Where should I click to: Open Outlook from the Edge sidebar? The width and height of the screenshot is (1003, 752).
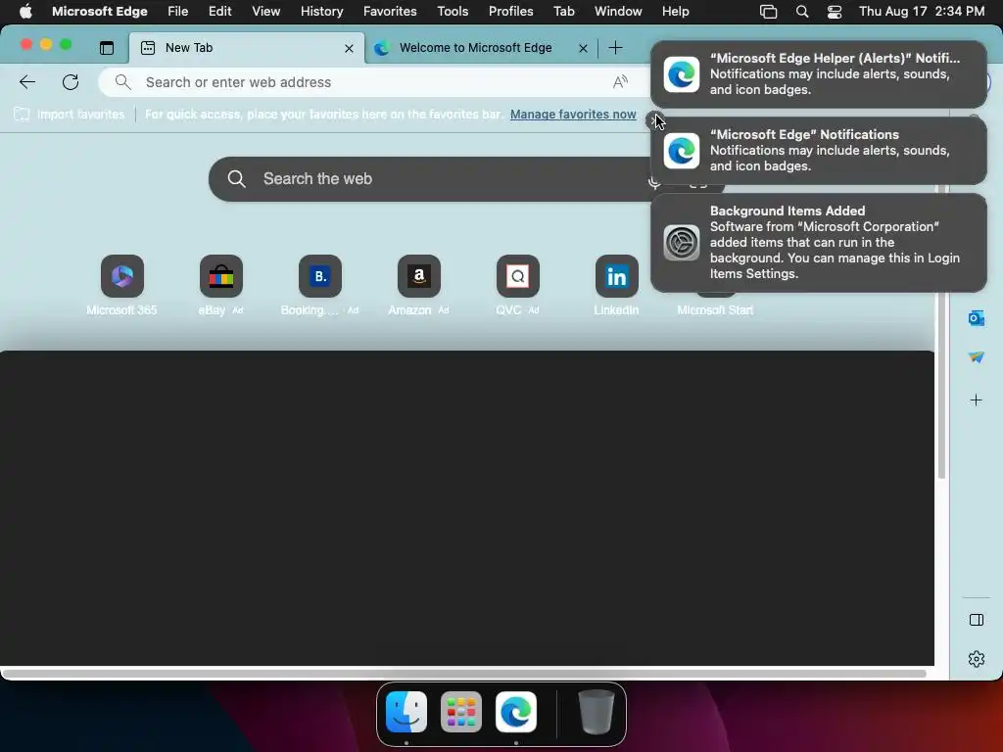[977, 318]
